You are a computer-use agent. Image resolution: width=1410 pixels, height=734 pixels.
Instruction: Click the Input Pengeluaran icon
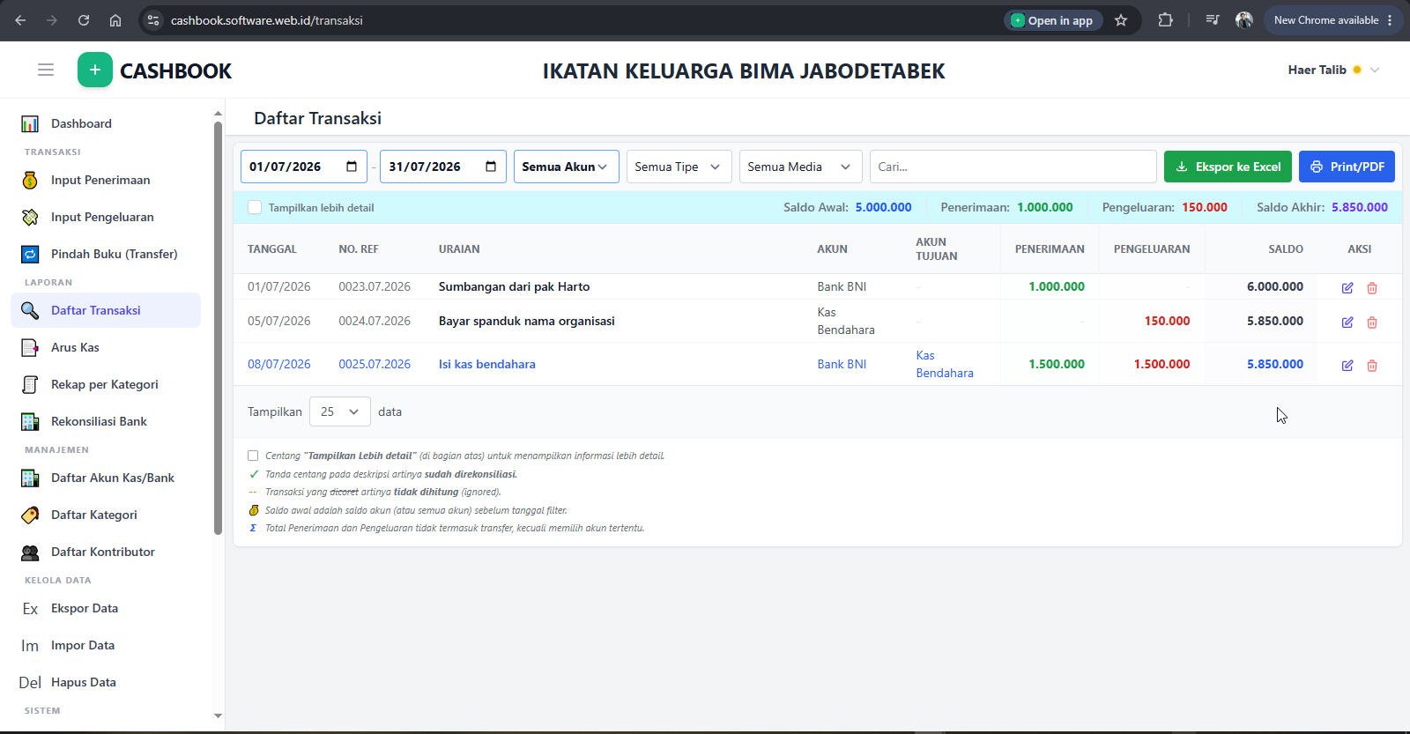30,218
